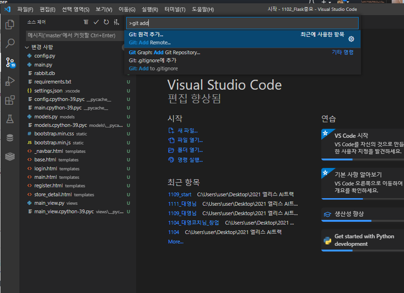
Task: Open the Testing flask icon view
Action: [10, 119]
